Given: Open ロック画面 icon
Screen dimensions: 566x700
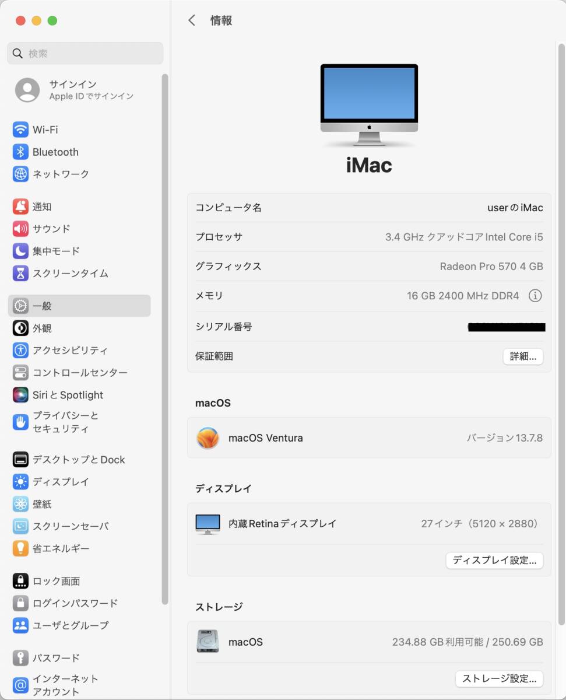Looking at the screenshot, I should click(20, 581).
